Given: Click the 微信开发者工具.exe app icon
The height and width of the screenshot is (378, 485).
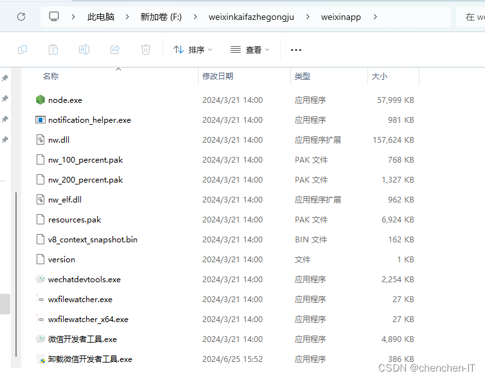Looking at the screenshot, I should pyautogui.click(x=40, y=339).
